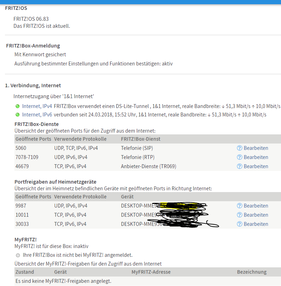Click 'Das FRITZ!OS ist aktuell.' text
The image size is (281, 286).
click(x=42, y=26)
